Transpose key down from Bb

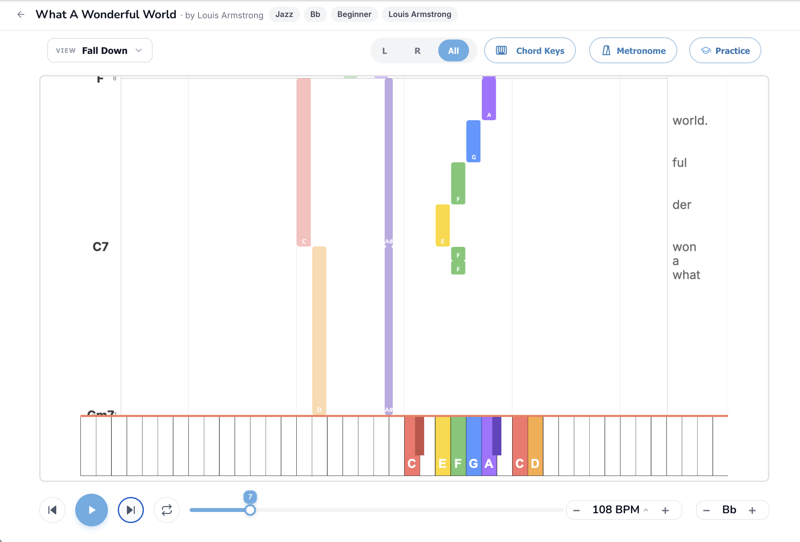[706, 510]
